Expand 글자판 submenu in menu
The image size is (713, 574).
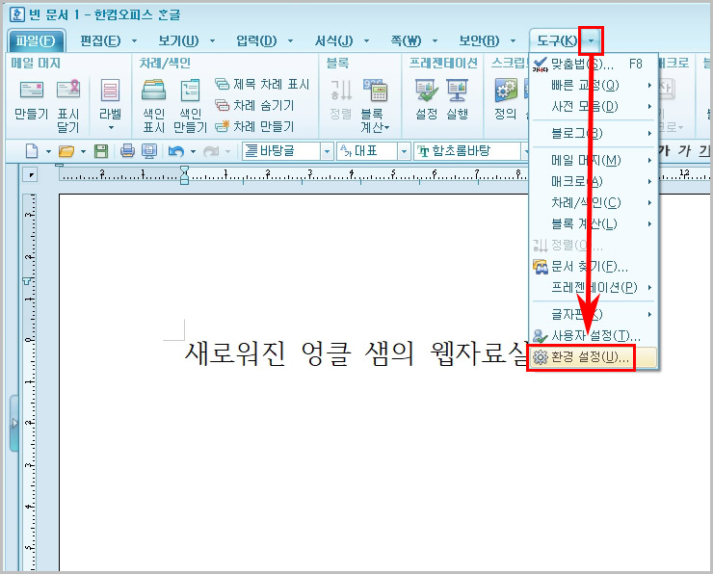click(x=594, y=315)
